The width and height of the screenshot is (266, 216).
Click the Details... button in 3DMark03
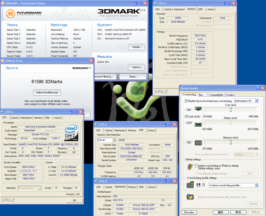click(x=136, y=47)
